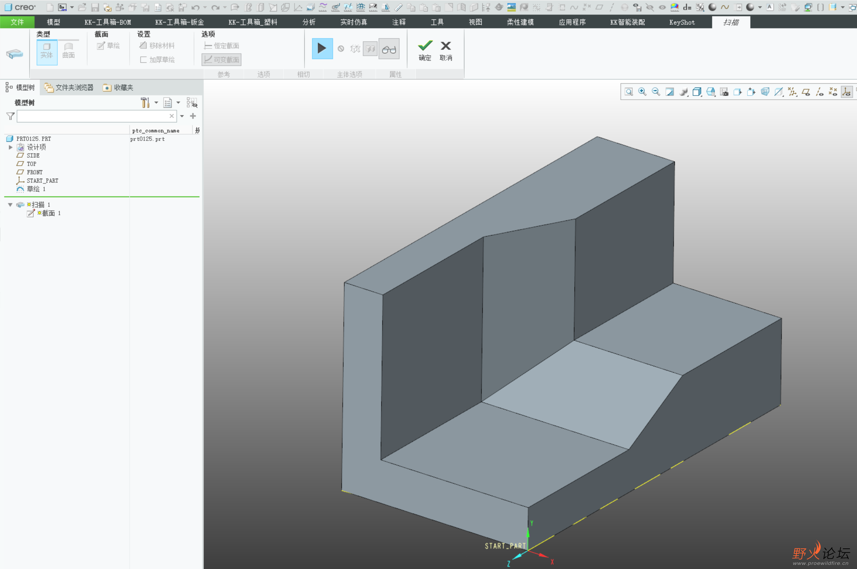Select Constant Section (恒定截面) option
Viewport: 857px width, 569px height.
[222, 46]
